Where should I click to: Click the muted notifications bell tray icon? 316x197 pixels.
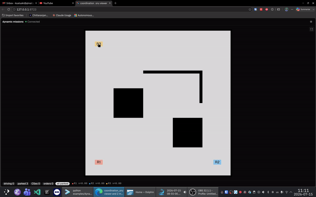pos(222,192)
